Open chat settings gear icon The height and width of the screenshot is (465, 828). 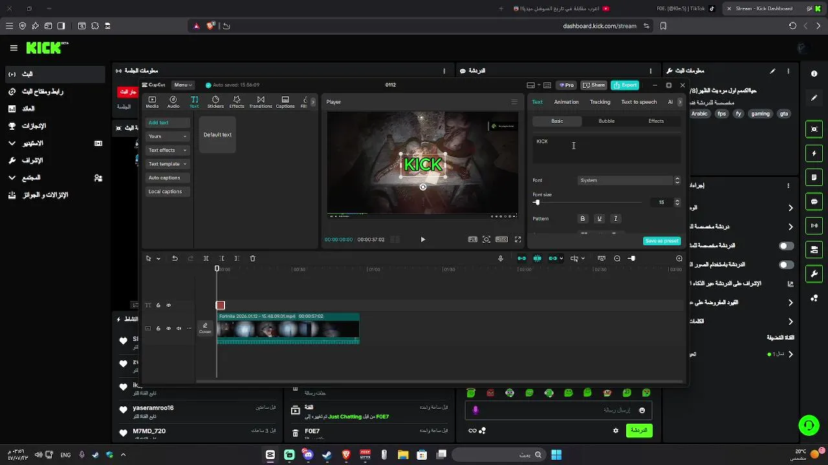click(616, 431)
